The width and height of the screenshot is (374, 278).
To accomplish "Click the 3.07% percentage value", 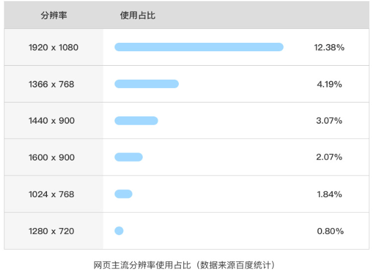I will click(x=329, y=121).
